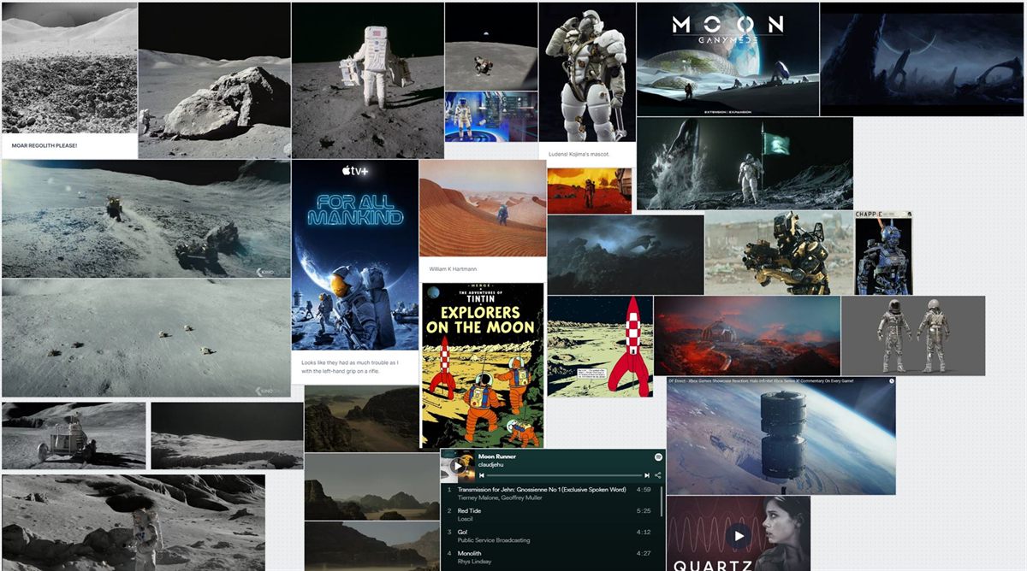Select the Tintin comic panel with rocket
This screenshot has height=571, width=1027.
coord(600,346)
